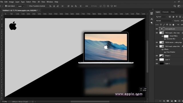Hide the 70211 appl desc copy layer

point(157,33)
